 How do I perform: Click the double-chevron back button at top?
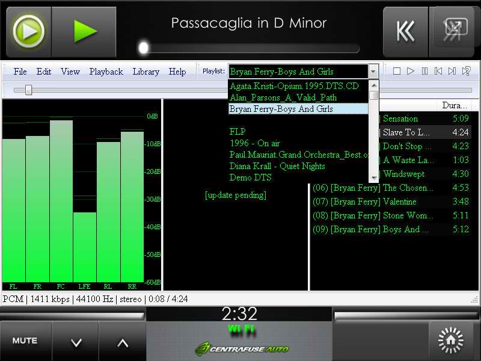(405, 31)
